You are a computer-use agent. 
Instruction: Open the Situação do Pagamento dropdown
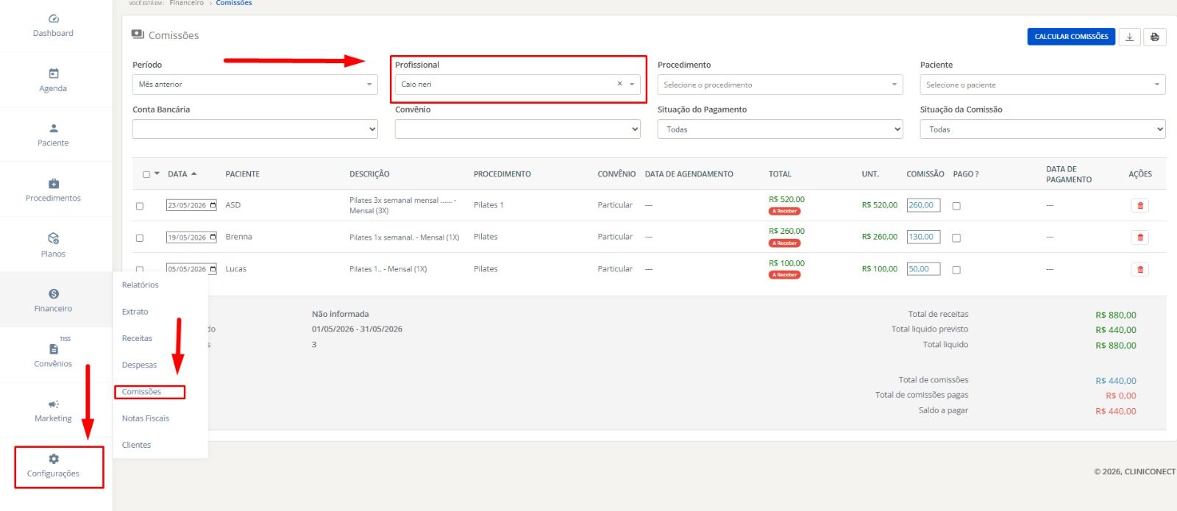780,129
